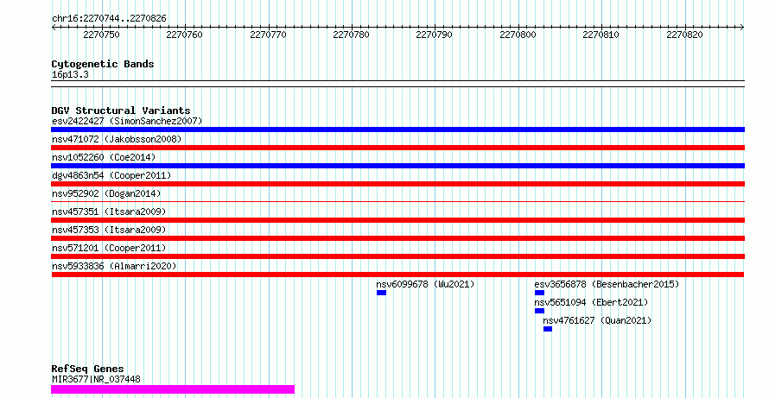Select the blue esv2422427 variant bar
Screen dimensions: 769x398
[397, 130]
